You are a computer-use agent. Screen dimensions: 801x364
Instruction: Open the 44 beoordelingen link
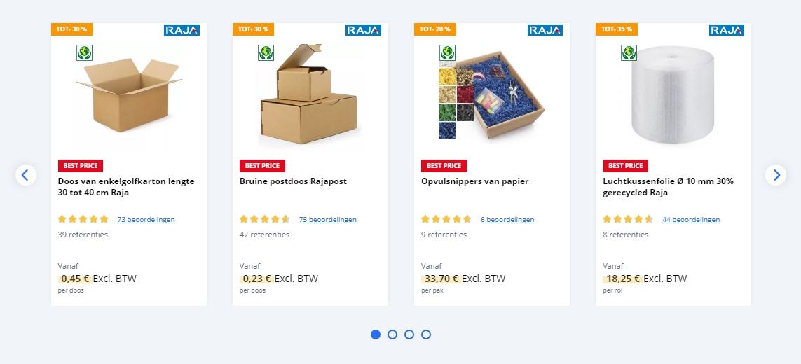691,220
